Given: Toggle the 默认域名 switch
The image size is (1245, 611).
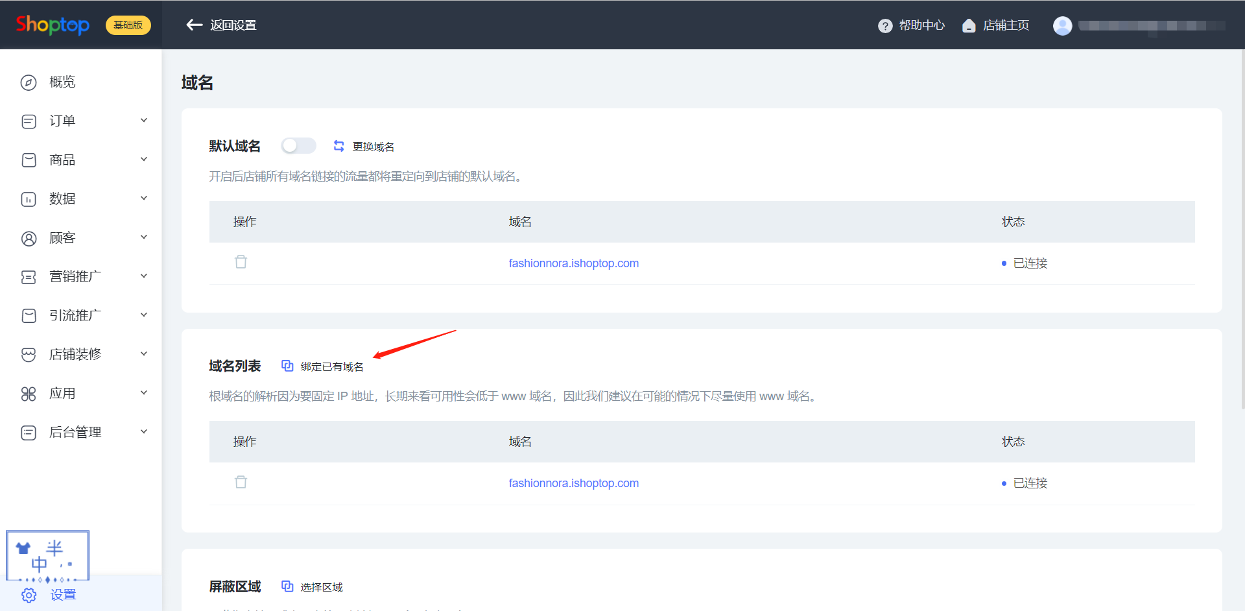Looking at the screenshot, I should click(298, 146).
